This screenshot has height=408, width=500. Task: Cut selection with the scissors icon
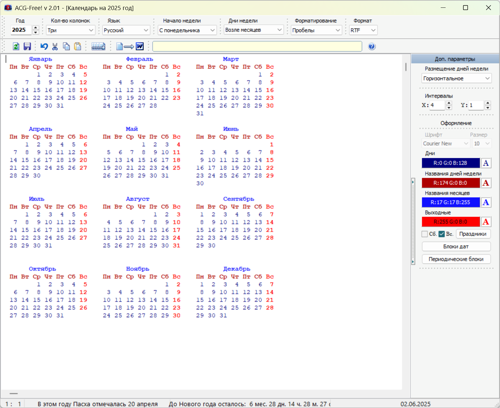[55, 46]
